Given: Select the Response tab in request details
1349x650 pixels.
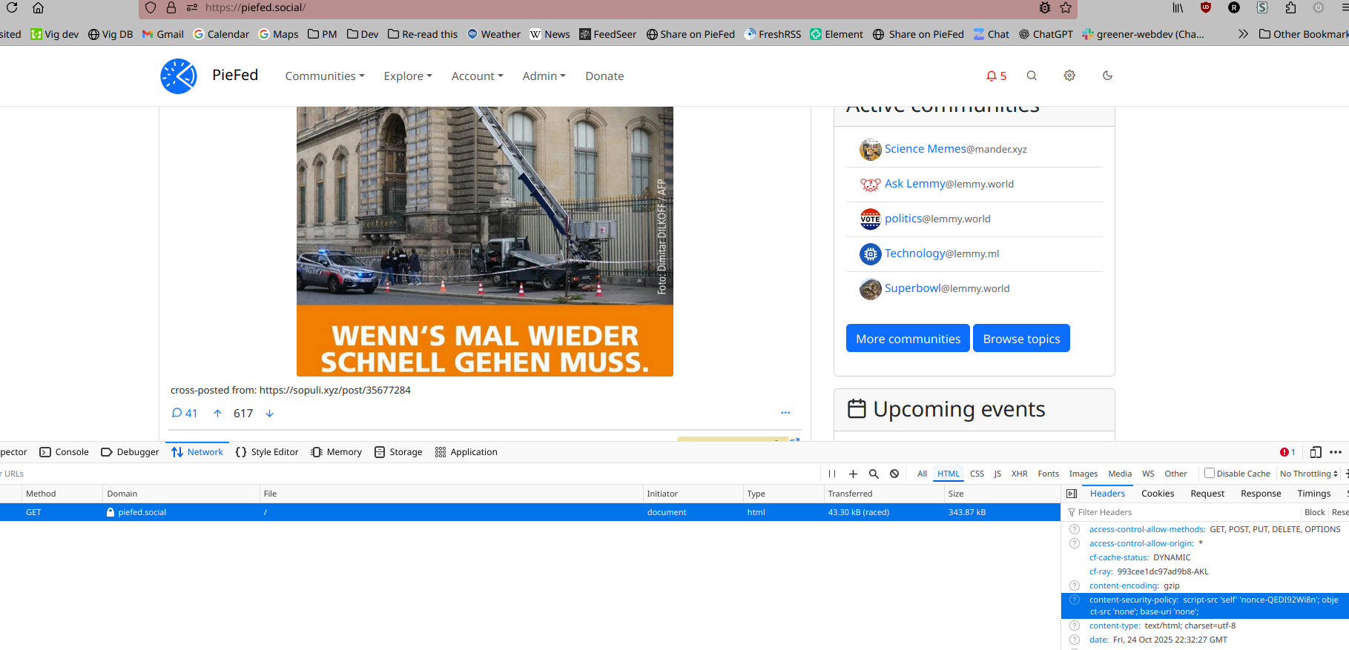Looking at the screenshot, I should tap(1261, 494).
